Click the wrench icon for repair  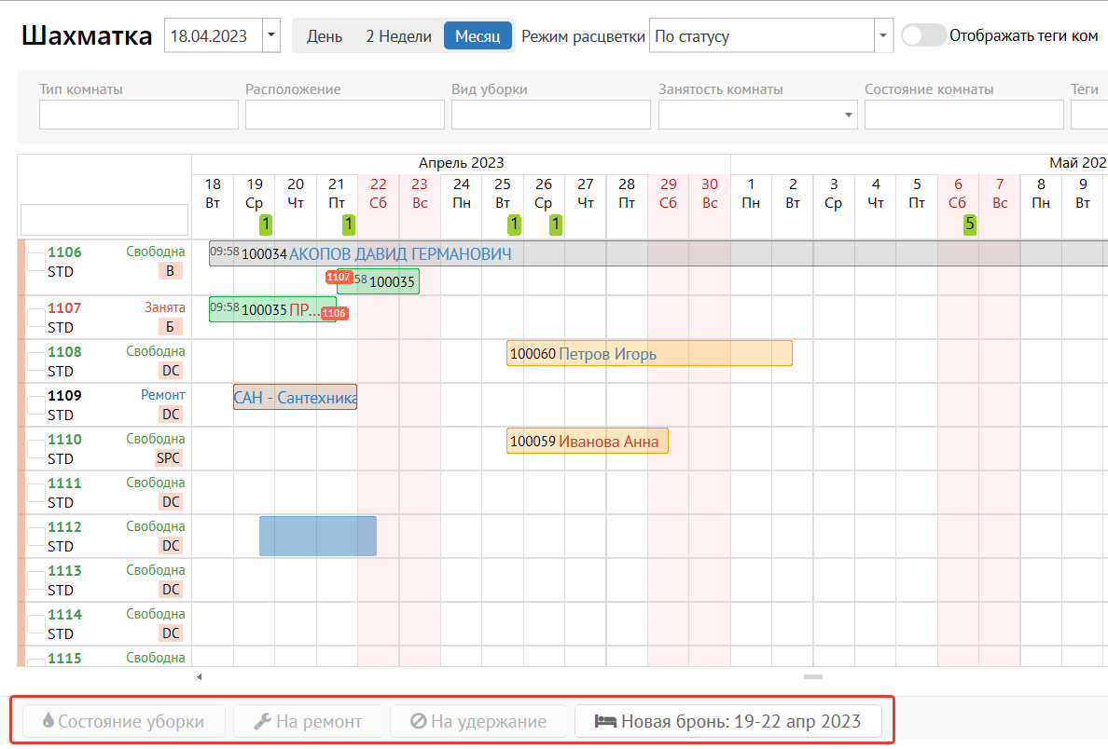point(262,721)
